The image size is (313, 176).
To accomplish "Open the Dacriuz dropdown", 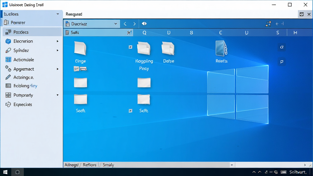I will click(92, 24).
